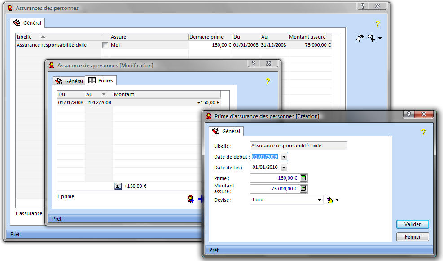Open calculator next to Prime field

coord(303,178)
